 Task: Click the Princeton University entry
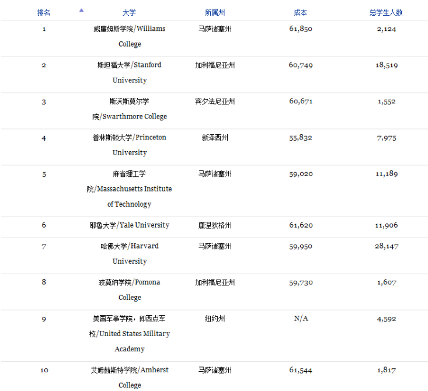(130, 145)
